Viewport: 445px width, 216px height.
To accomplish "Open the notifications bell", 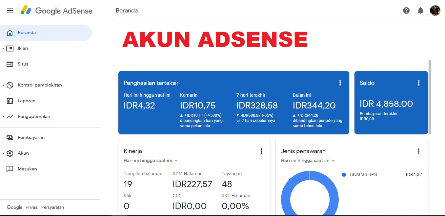I will click(x=420, y=10).
